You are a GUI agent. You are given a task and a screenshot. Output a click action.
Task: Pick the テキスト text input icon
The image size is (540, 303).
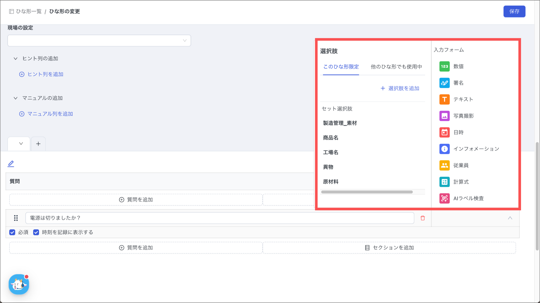click(444, 99)
